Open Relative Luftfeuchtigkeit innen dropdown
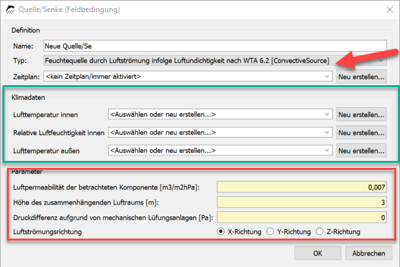This screenshot has width=400, height=267. tap(220, 133)
